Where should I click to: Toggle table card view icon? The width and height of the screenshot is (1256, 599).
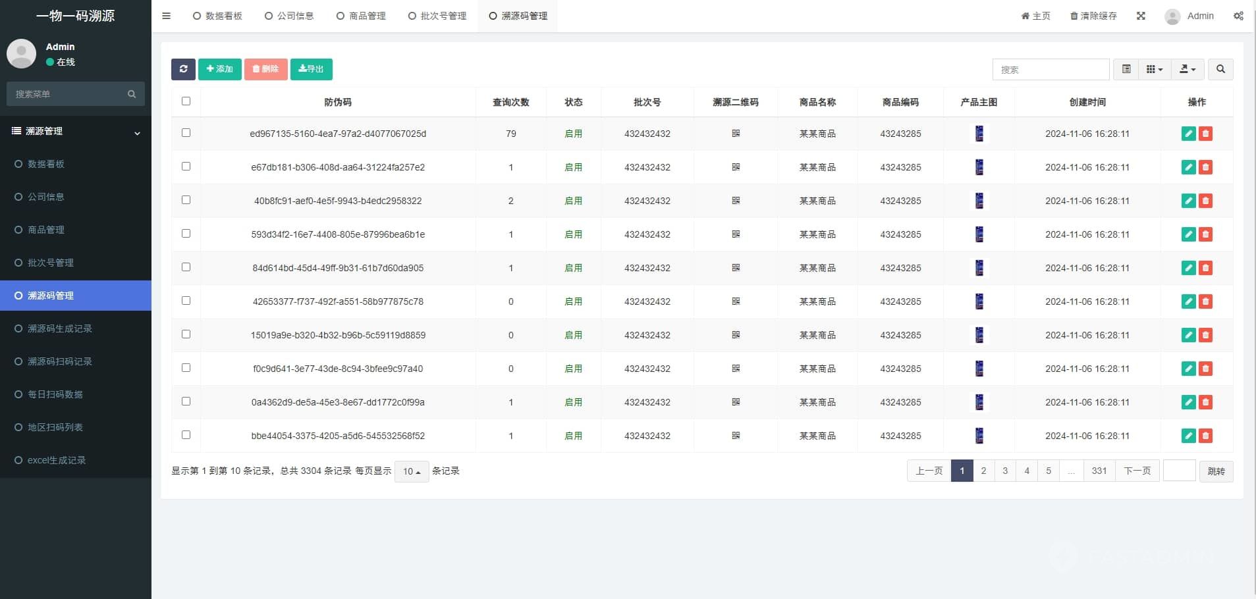pos(1126,69)
